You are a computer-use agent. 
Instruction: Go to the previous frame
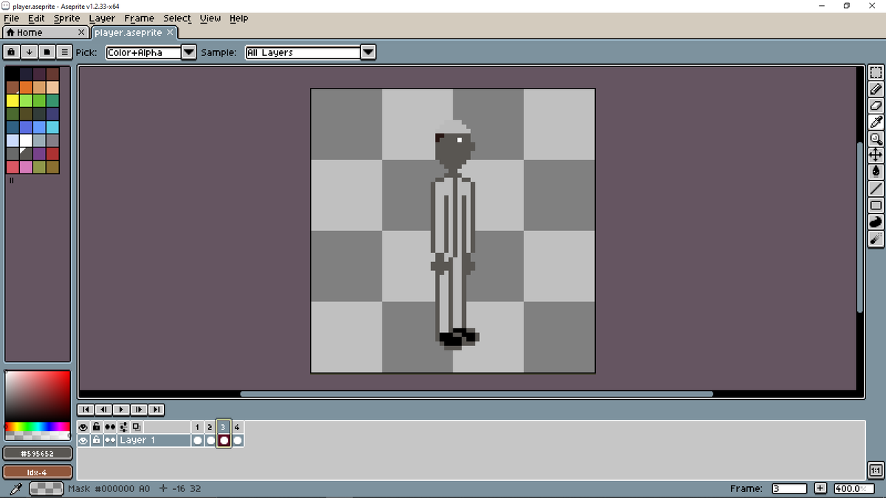(x=103, y=409)
